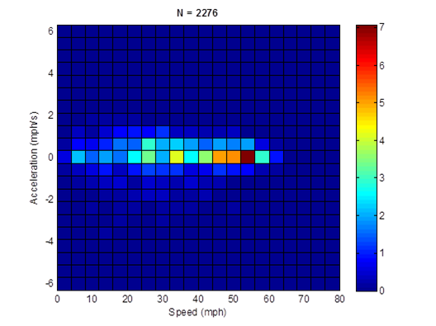The image size is (436, 326).
Task: Click x-axis tick label "30"
Action: 163,299
